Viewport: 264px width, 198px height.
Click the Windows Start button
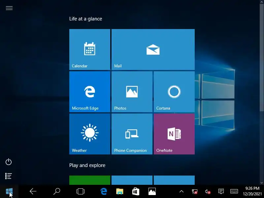tap(9, 191)
